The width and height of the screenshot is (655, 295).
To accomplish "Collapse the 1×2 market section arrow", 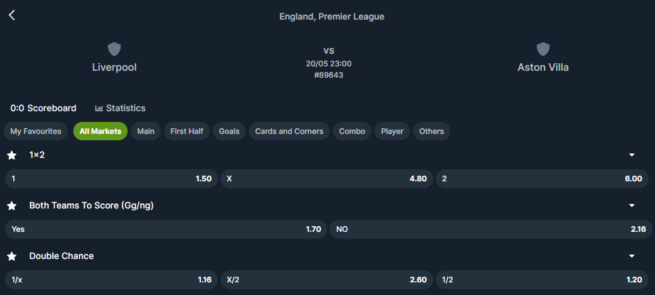I will point(631,155).
